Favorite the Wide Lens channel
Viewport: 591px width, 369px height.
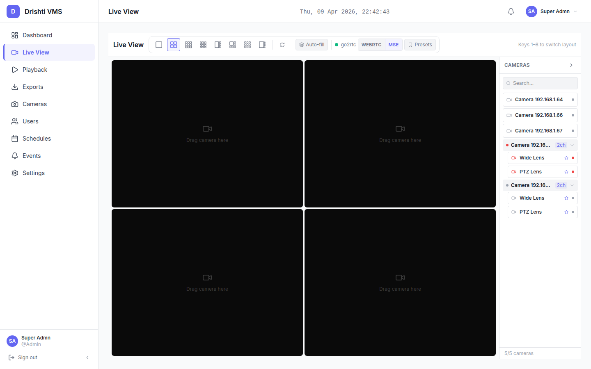[x=566, y=157]
